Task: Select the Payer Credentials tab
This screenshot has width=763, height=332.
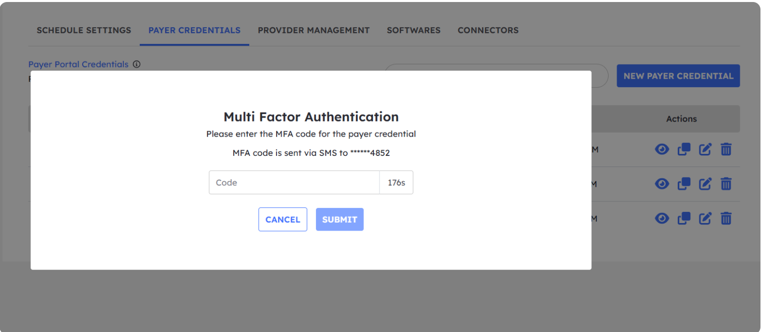Action: [x=194, y=30]
